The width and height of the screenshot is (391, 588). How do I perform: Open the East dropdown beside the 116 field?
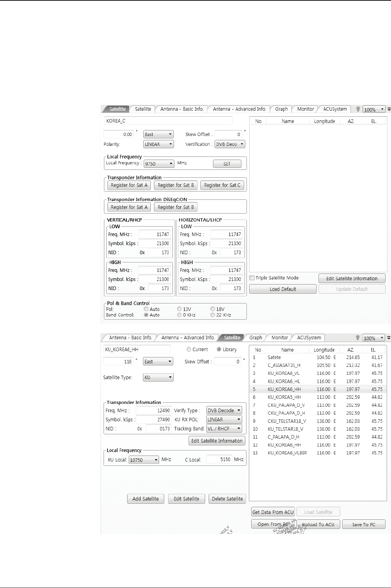[158, 361]
